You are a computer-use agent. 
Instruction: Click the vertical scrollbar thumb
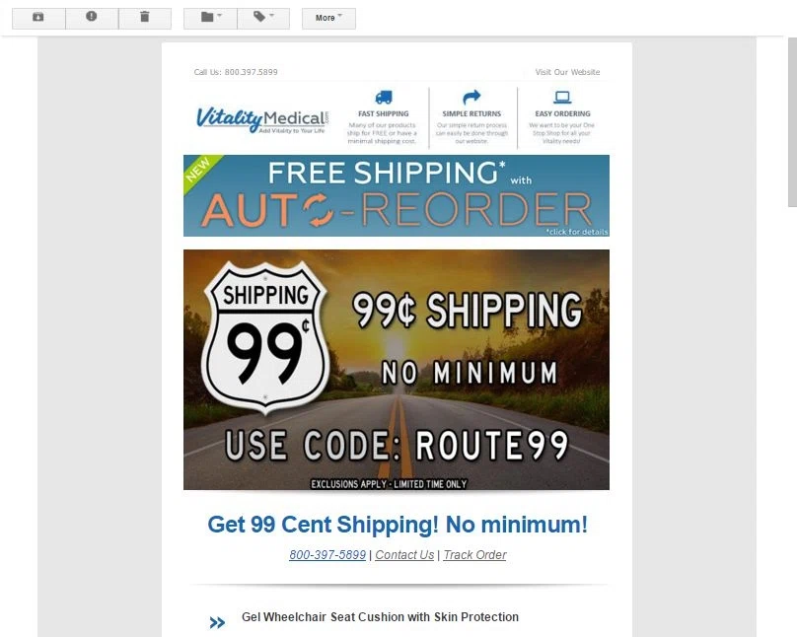[792, 122]
